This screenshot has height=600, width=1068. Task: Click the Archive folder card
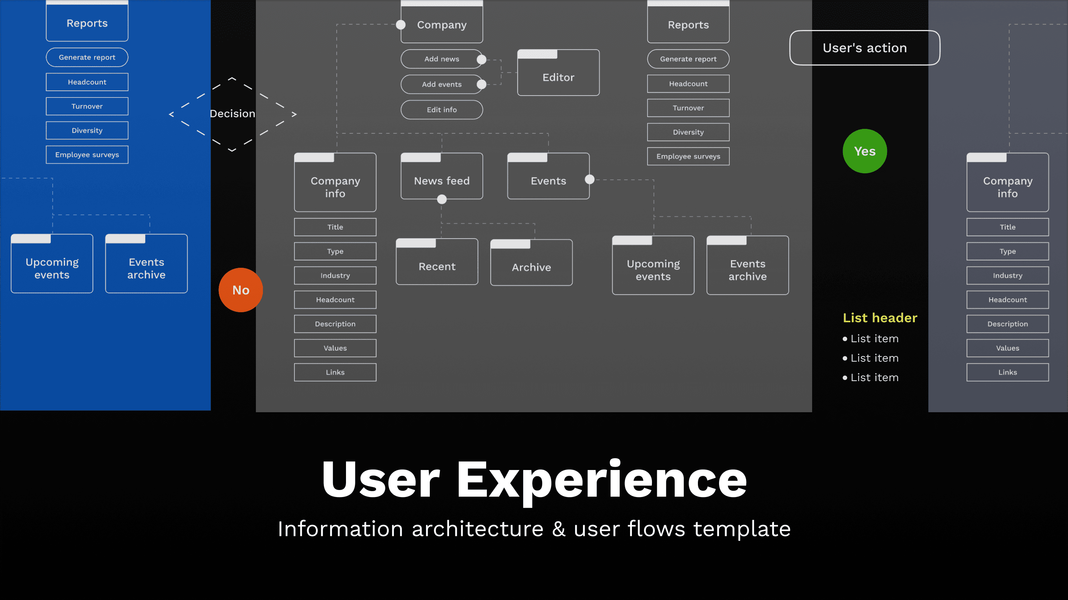pos(531,267)
